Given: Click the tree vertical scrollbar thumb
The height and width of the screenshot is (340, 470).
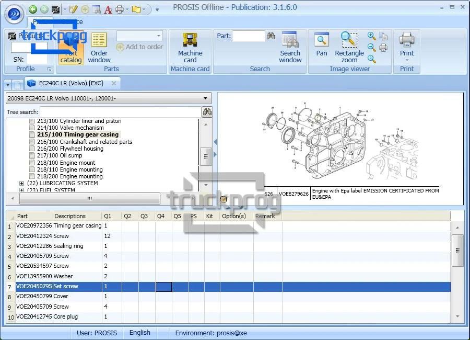Looking at the screenshot, I should pyautogui.click(x=206, y=156).
